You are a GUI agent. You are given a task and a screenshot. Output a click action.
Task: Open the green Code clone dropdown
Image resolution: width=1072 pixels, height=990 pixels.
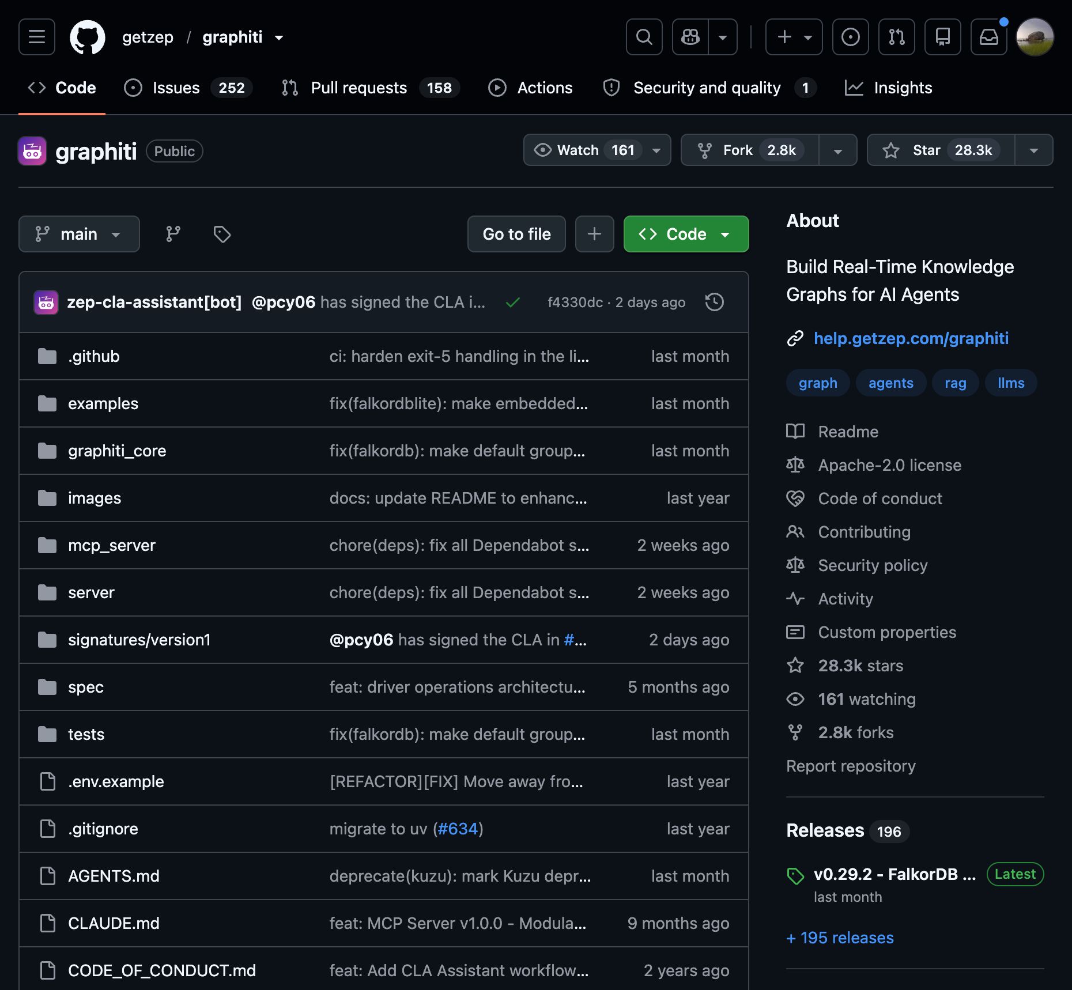pos(686,234)
